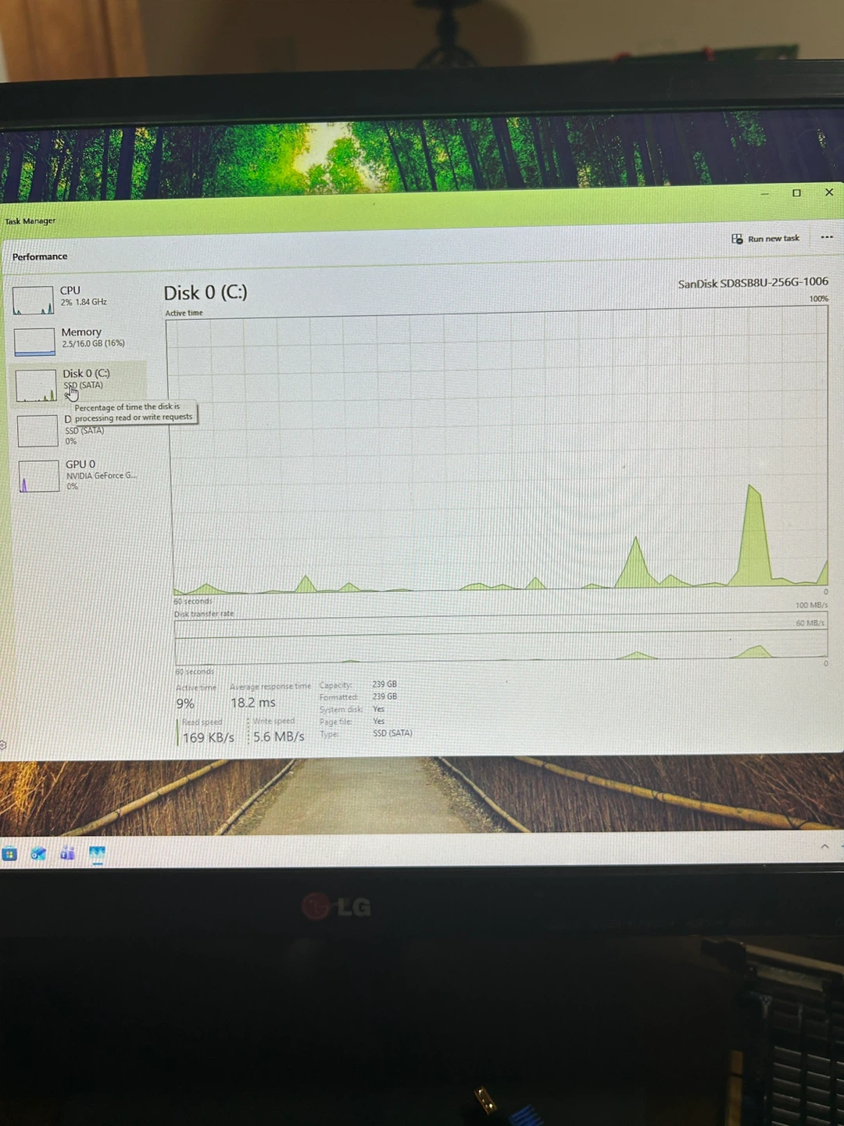Open the GPU 0 NVIDIA GeForce entry
844x1126 pixels.
click(80, 475)
